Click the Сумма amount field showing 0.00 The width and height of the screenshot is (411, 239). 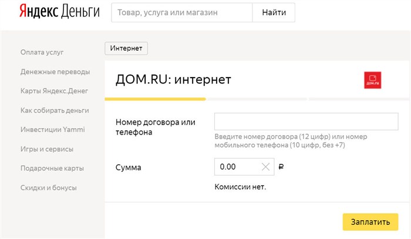pyautogui.click(x=244, y=167)
